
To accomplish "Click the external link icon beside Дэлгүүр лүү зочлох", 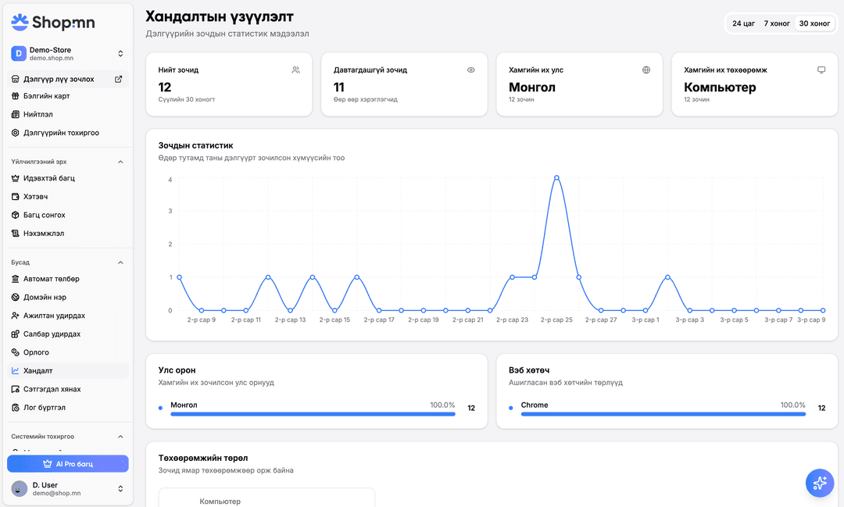I will [118, 79].
